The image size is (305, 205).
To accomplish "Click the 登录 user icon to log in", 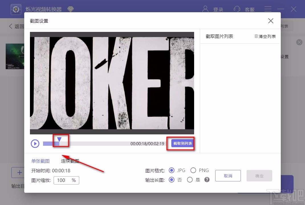I will click(205, 9).
